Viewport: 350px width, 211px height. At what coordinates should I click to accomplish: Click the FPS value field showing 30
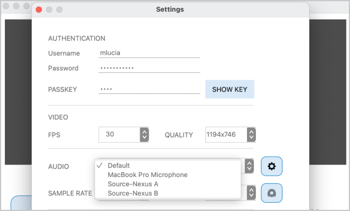(x=119, y=135)
